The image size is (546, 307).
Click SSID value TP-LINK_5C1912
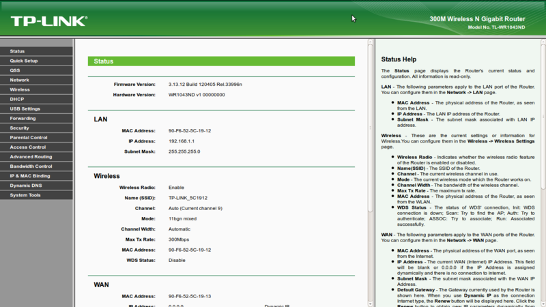[x=188, y=198]
